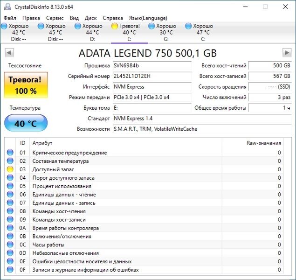Viewport: 296px width, 280px height.
Task: Click status icon for Процент использования row
Action: [10, 186]
